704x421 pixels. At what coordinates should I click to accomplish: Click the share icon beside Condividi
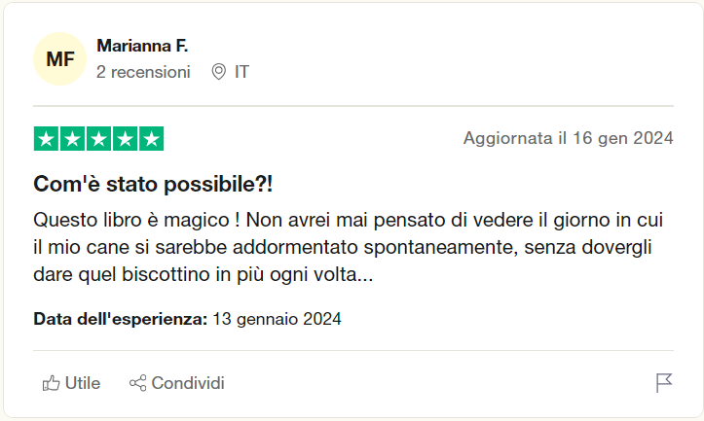coord(138,383)
